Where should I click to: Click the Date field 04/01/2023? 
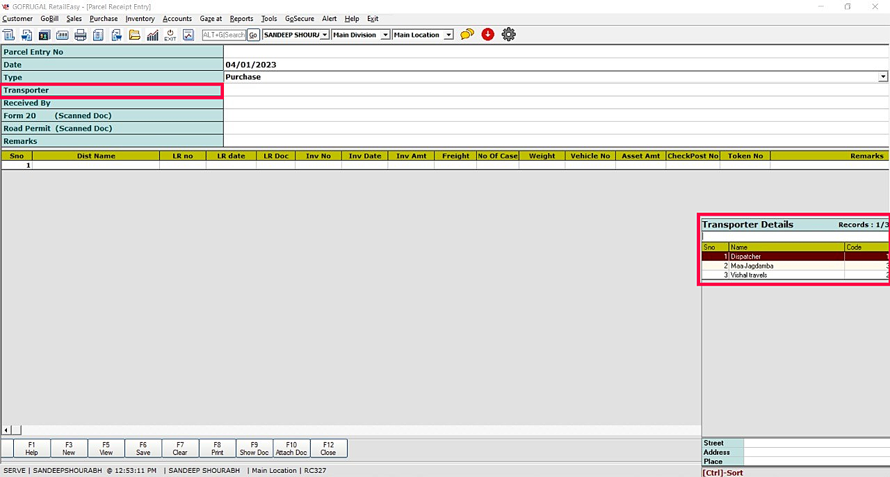click(556, 65)
